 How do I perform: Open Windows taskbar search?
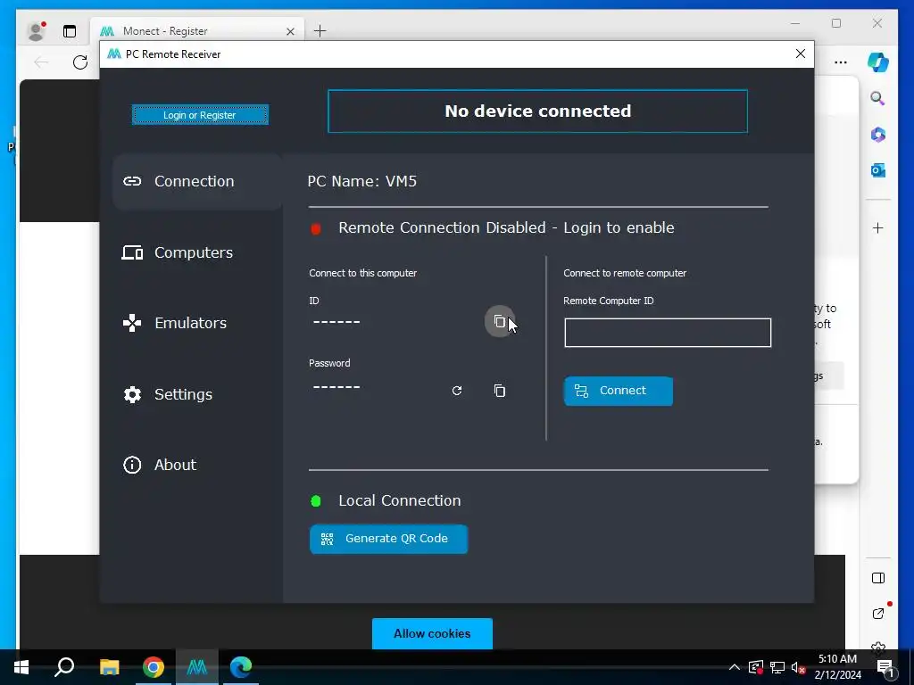click(x=64, y=667)
